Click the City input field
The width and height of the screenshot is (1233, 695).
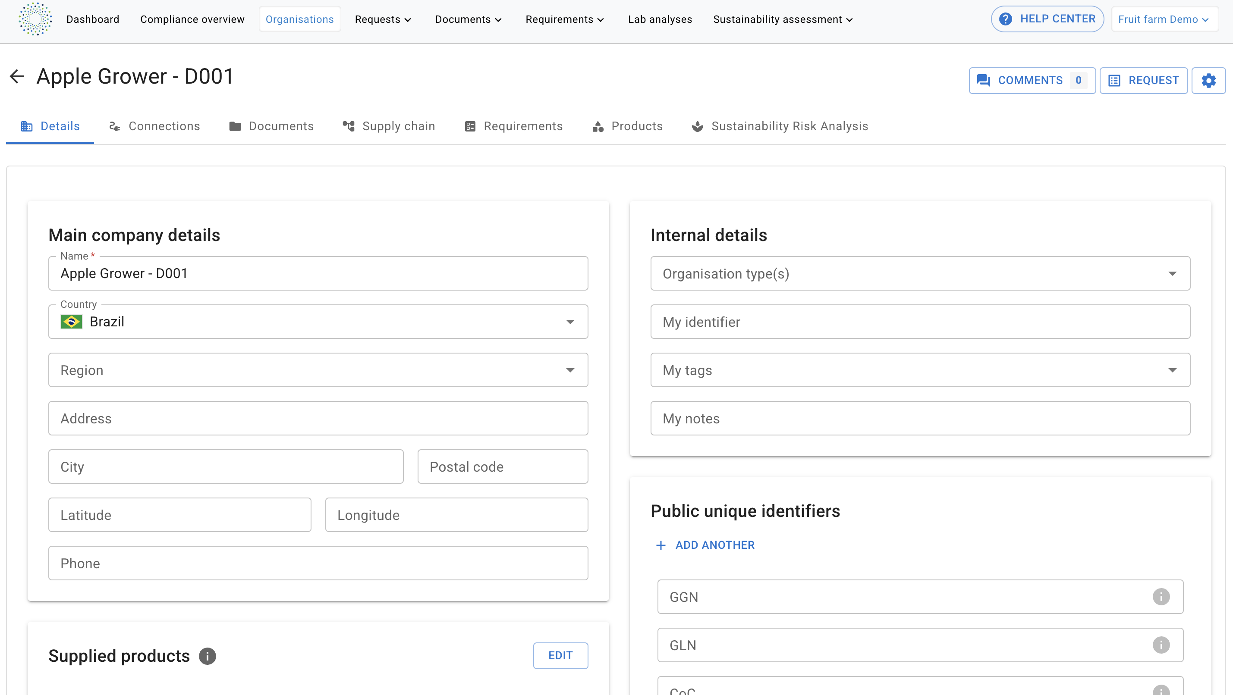(x=226, y=466)
